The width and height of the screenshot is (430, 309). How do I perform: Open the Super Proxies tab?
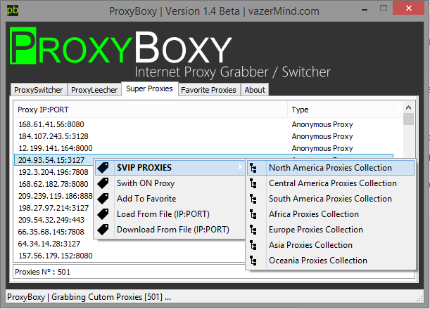[149, 88]
